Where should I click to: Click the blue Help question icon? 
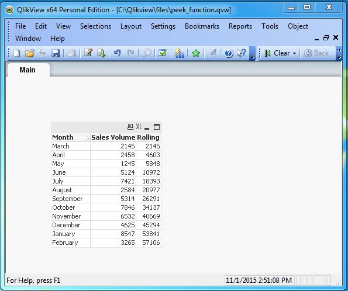pyautogui.click(x=229, y=53)
